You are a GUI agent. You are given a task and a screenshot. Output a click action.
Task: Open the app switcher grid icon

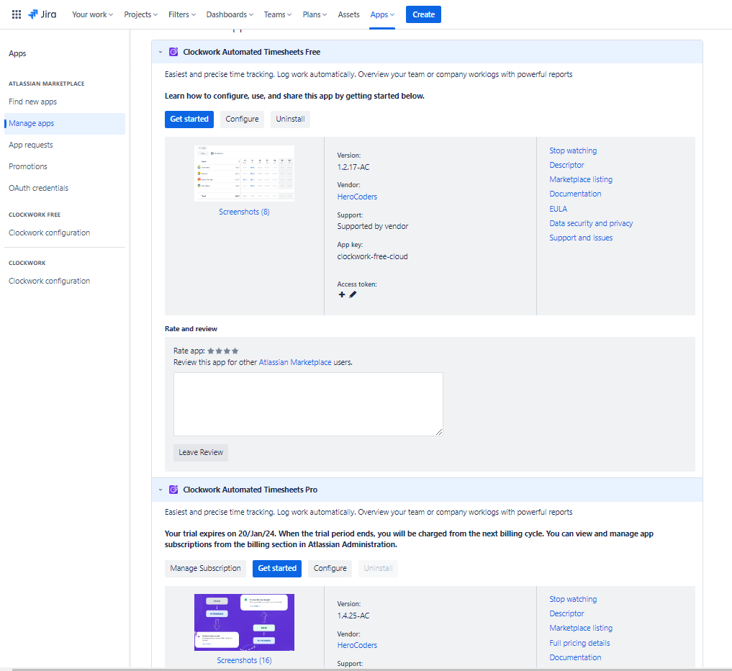pos(17,14)
